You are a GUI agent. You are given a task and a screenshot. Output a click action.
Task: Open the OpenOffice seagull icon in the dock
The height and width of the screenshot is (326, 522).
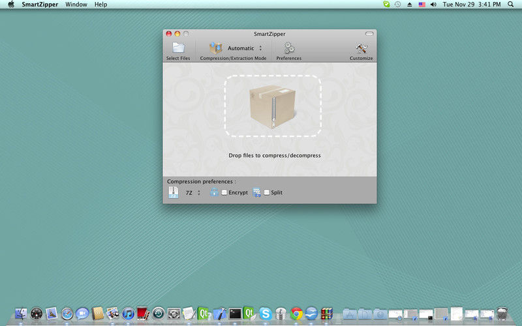click(x=312, y=314)
